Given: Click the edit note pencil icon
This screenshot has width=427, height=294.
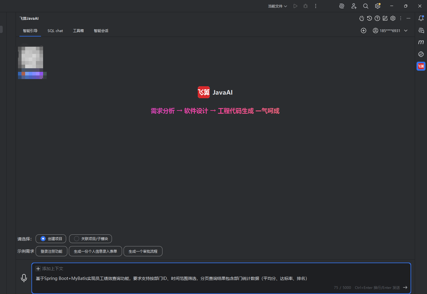Looking at the screenshot, I should click(385, 18).
